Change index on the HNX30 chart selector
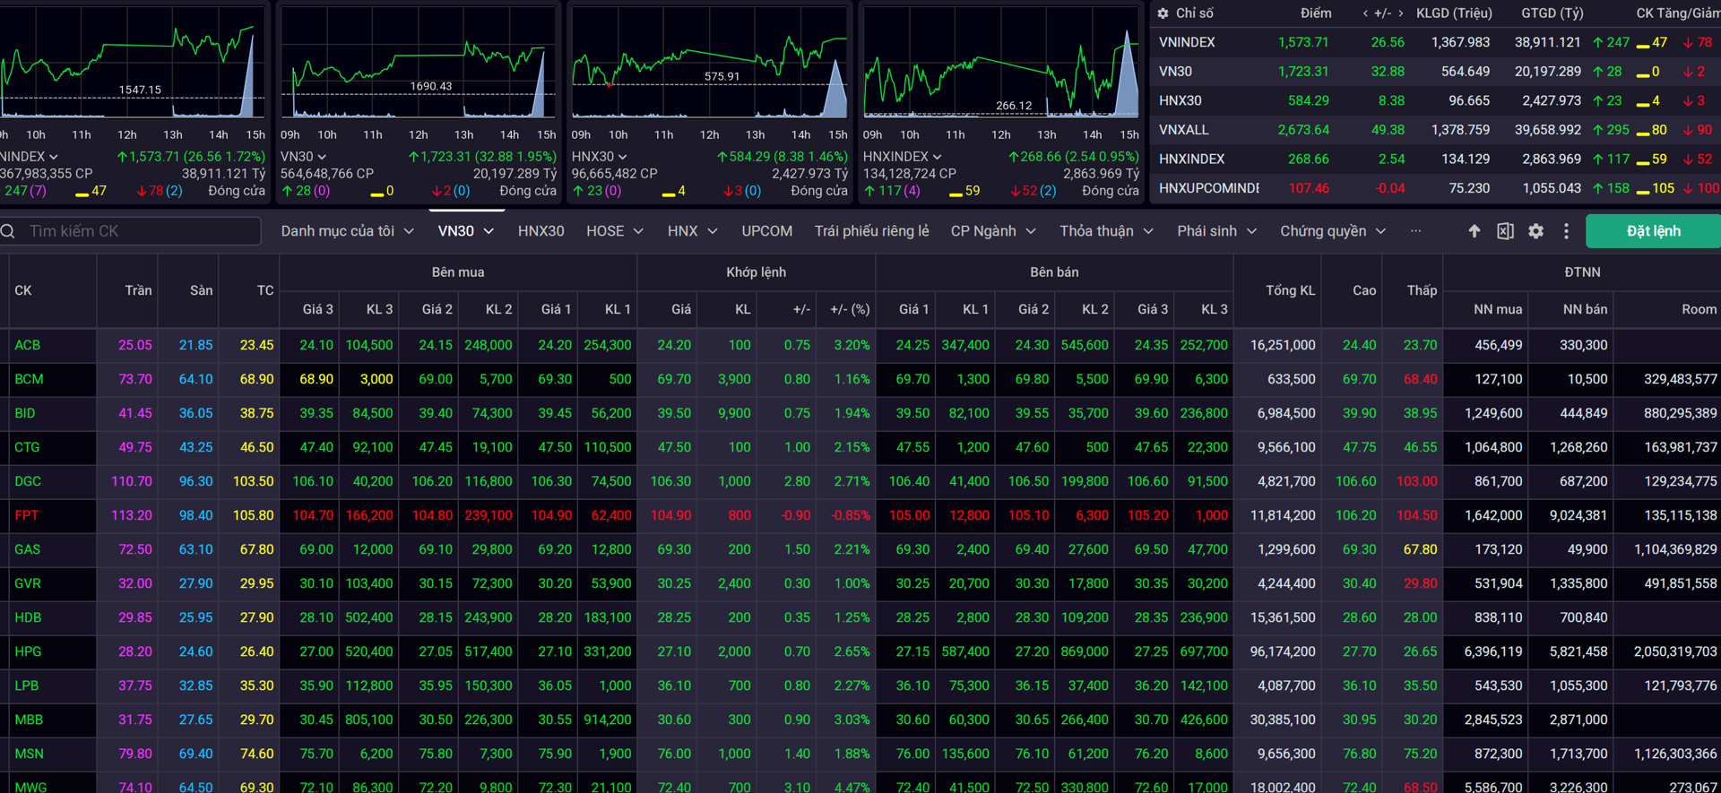The image size is (1721, 793). point(599,157)
